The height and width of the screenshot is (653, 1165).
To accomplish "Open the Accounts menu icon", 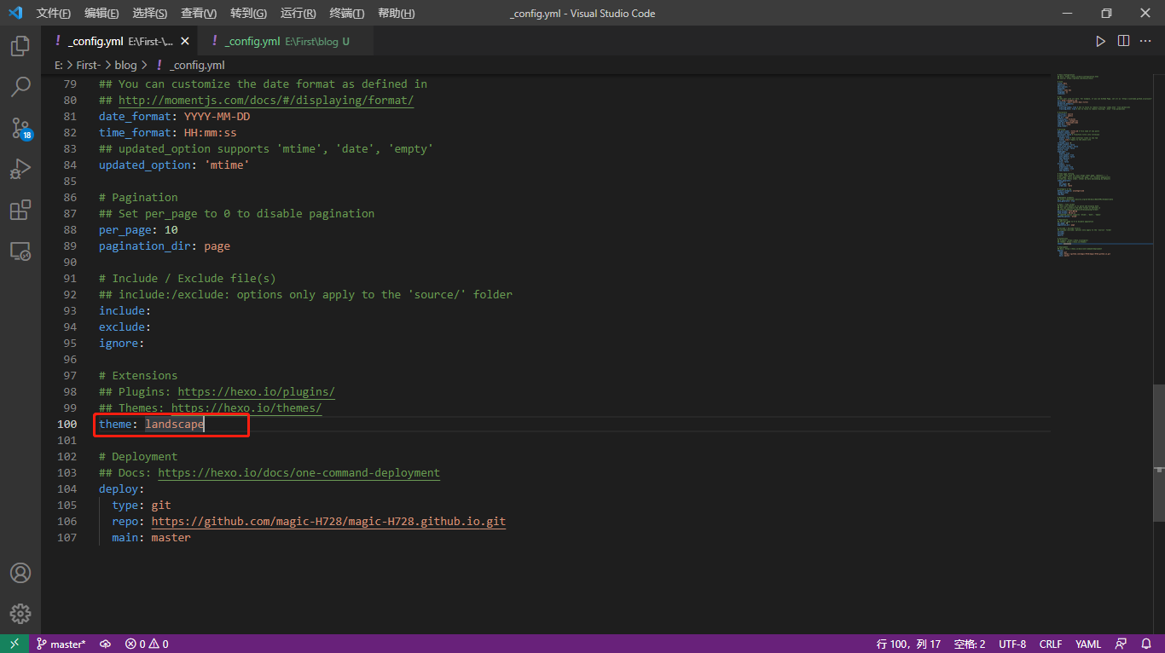I will (20, 573).
